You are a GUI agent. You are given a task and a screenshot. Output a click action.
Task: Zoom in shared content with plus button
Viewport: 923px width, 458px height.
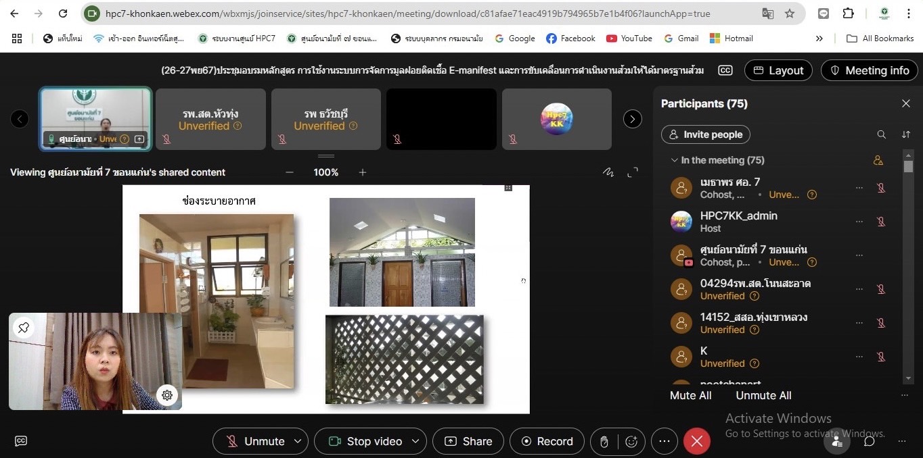pyautogui.click(x=363, y=172)
